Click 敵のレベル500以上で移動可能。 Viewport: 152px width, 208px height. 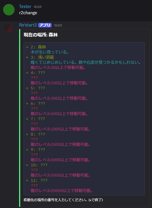pyautogui.click(x=59, y=114)
